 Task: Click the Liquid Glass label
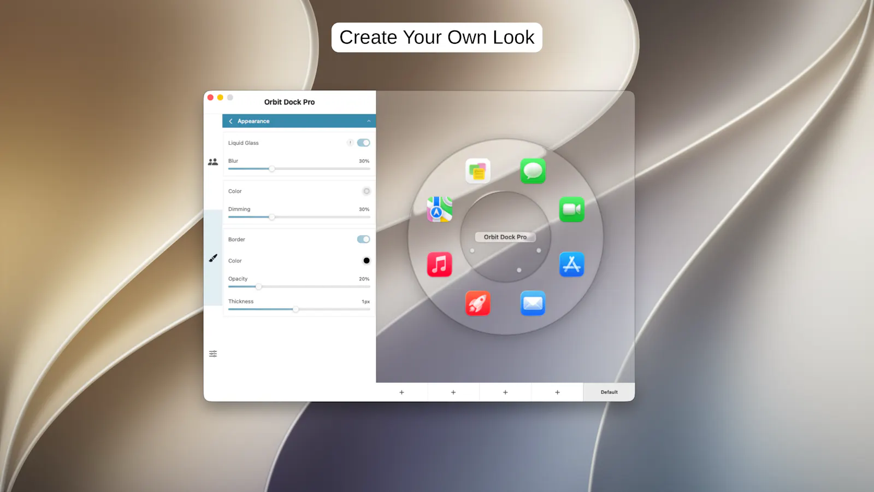click(x=244, y=143)
